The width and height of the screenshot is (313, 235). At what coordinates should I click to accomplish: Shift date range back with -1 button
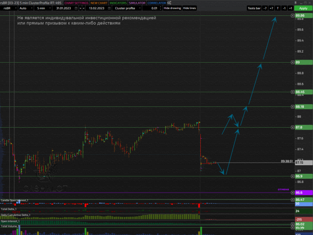point(284,8)
